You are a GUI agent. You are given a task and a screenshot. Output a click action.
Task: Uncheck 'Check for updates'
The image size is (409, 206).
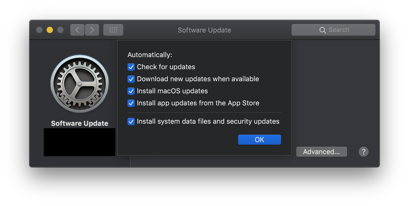click(131, 67)
